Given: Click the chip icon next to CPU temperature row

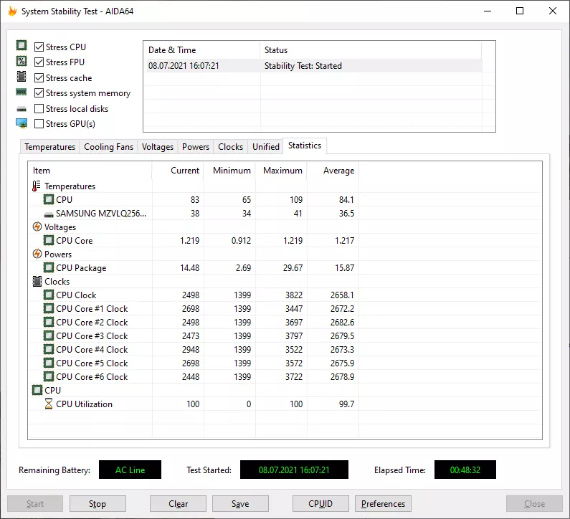Looking at the screenshot, I should pos(49,199).
